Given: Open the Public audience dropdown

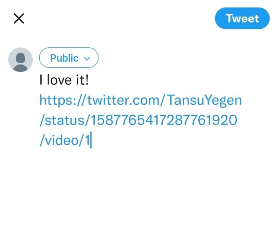Looking at the screenshot, I should [69, 58].
